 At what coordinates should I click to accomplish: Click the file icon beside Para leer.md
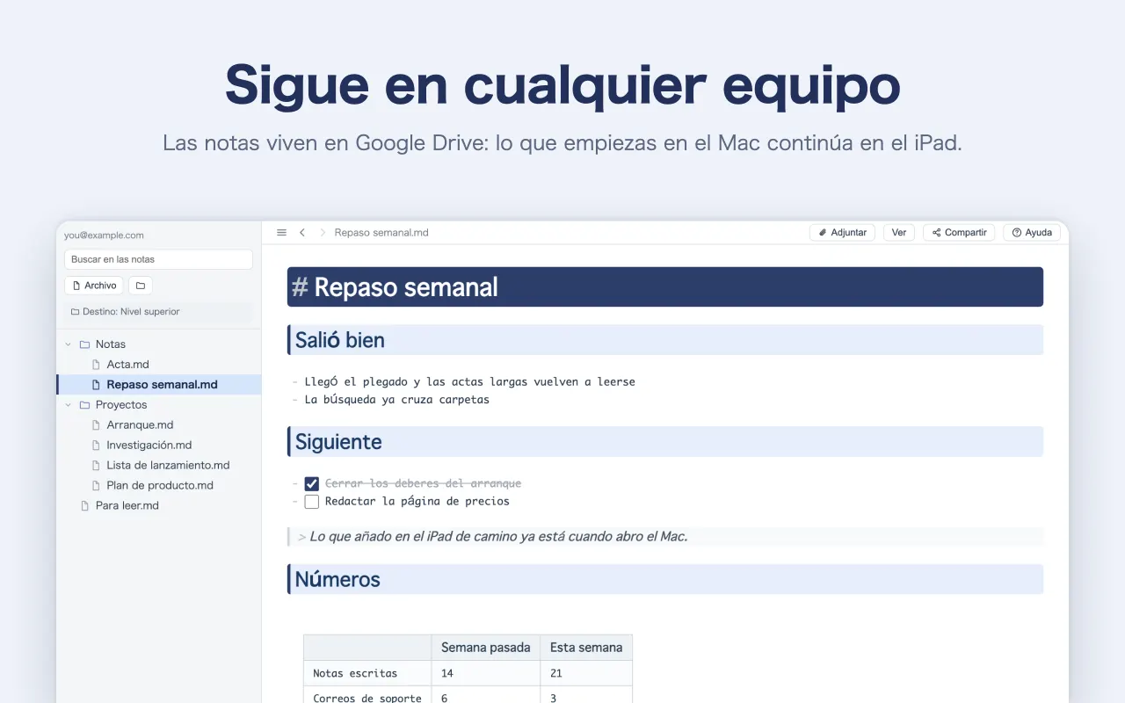point(85,506)
